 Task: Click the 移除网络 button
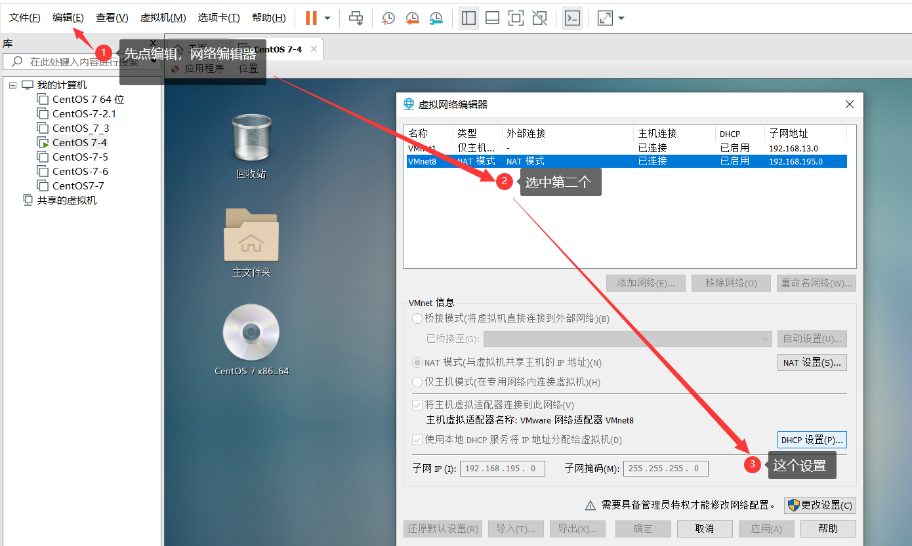point(731,283)
